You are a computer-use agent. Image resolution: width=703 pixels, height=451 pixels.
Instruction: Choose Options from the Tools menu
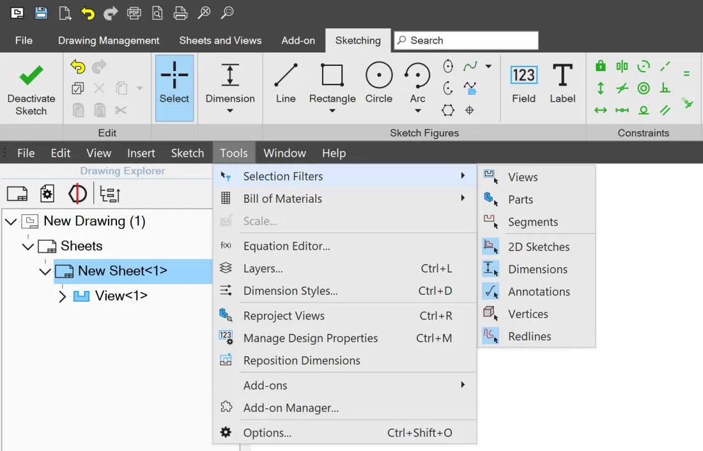pyautogui.click(x=344, y=432)
